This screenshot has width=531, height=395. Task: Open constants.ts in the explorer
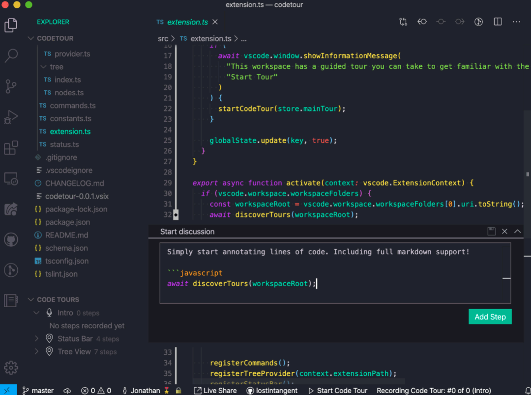[70, 119]
